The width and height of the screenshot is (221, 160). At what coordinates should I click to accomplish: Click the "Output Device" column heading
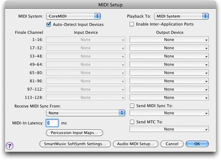pyautogui.click(x=170, y=32)
